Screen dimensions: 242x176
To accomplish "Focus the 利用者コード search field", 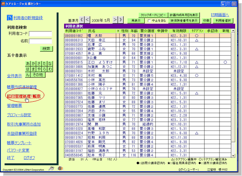I will (40, 34).
